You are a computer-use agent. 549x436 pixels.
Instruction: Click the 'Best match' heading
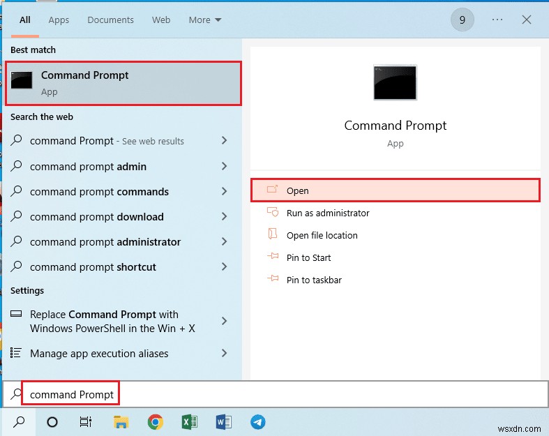33,50
